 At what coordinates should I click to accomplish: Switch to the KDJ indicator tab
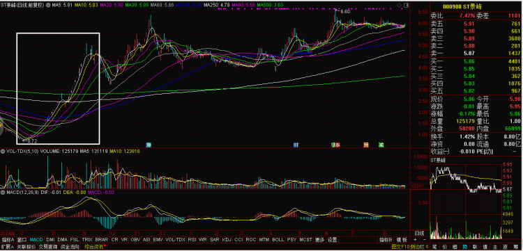click(227, 239)
